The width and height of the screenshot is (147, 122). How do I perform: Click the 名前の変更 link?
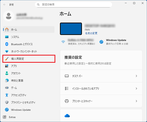(x=91, y=33)
